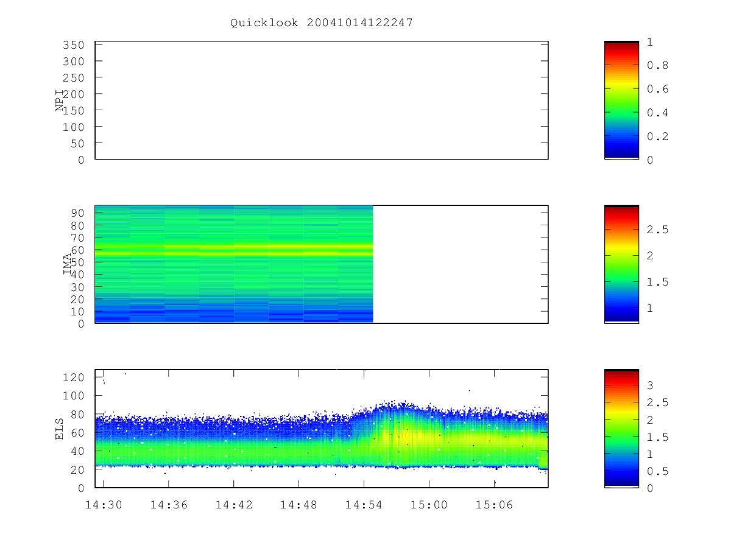Click the 0.6 label on NPI color bar
731x548 pixels.
pyautogui.click(x=657, y=89)
